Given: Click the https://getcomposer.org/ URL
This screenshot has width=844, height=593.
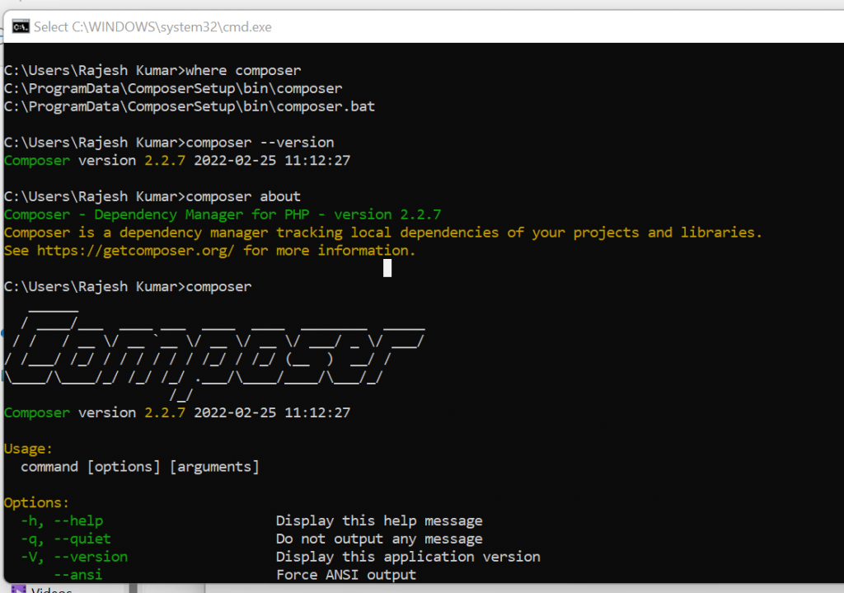Looking at the screenshot, I should (x=136, y=251).
